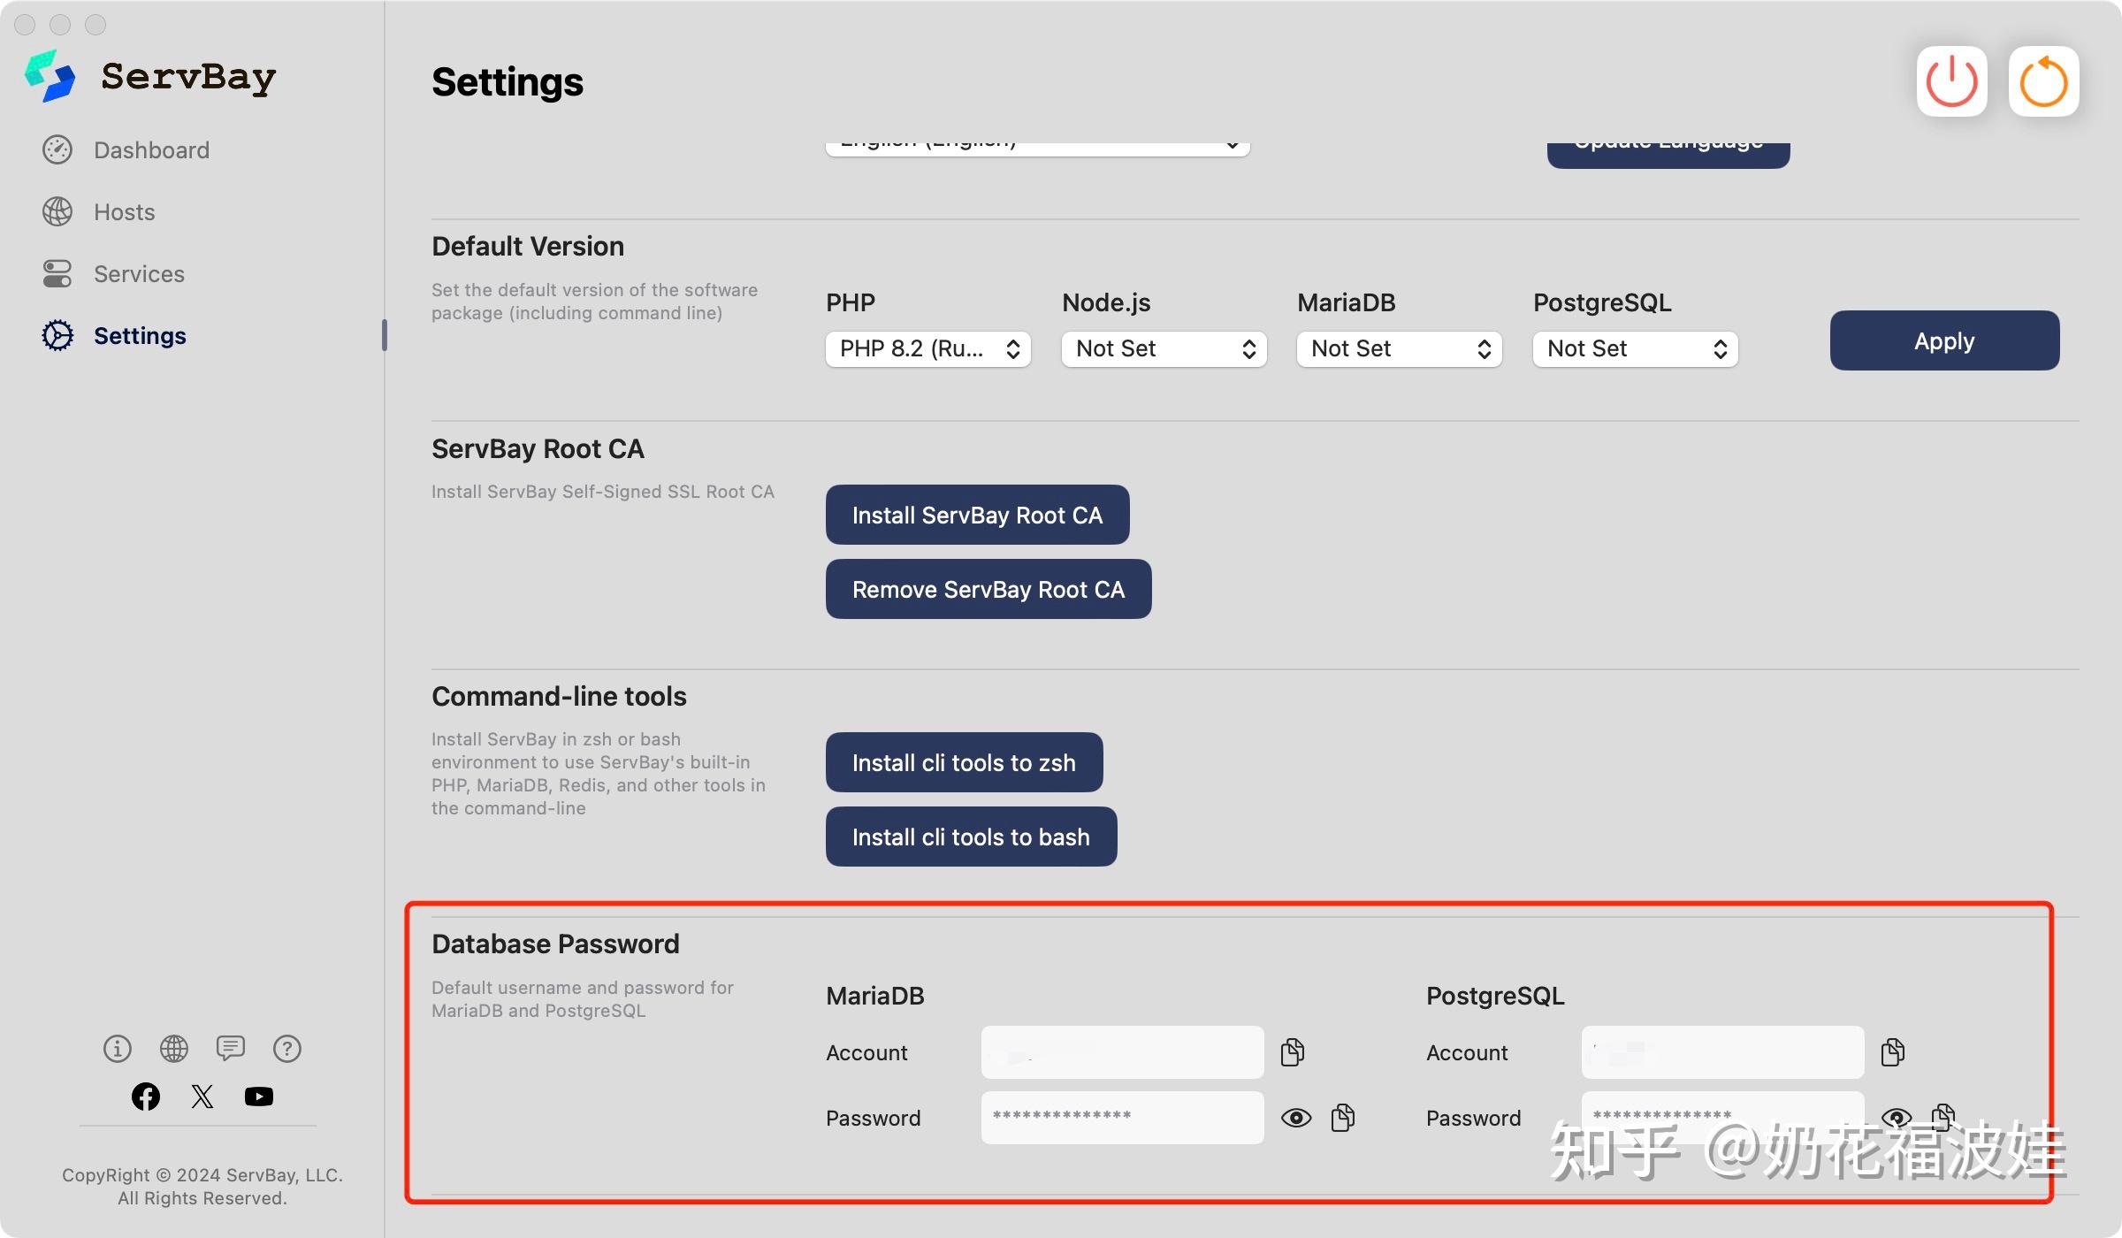The height and width of the screenshot is (1238, 2122).
Task: Open the PHP default version dropdown
Action: pyautogui.click(x=927, y=348)
